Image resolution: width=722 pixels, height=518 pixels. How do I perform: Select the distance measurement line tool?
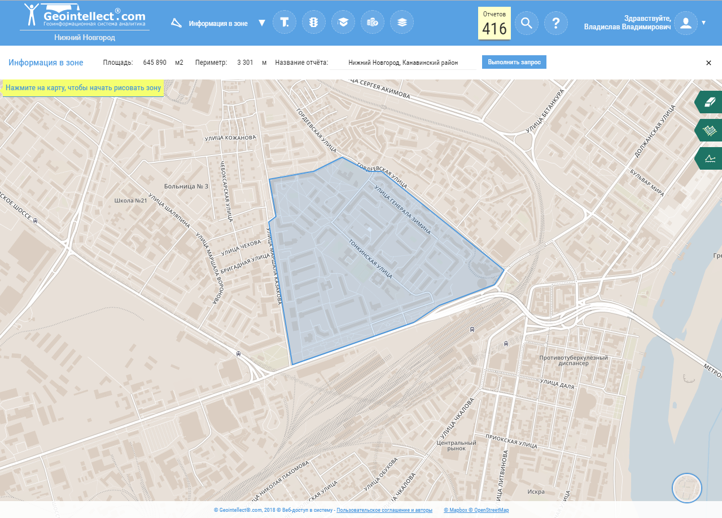pos(709,158)
